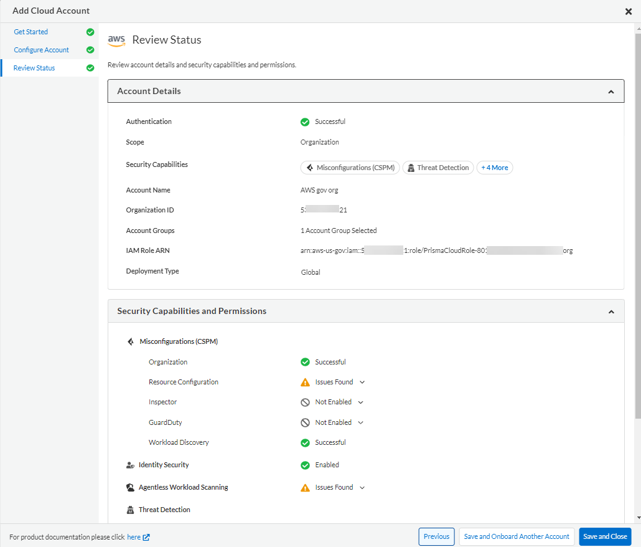Expand Agentless Workload Scanning Issues Found details
Image resolution: width=641 pixels, height=547 pixels.
(362, 488)
